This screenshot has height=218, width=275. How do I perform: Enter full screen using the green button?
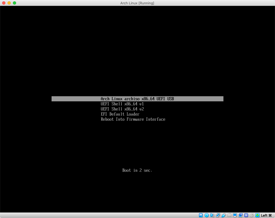15,3
